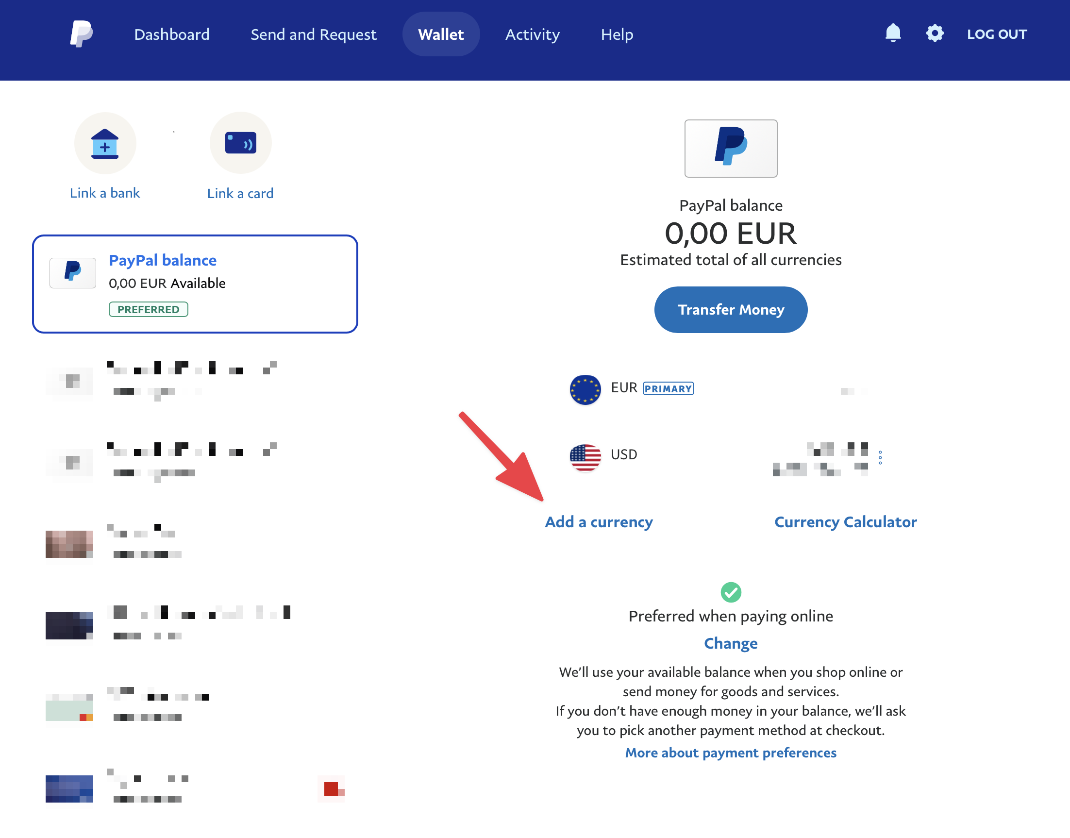Viewport: 1070px width, 838px height.
Task: Click the Change payment preference link
Action: pos(731,643)
